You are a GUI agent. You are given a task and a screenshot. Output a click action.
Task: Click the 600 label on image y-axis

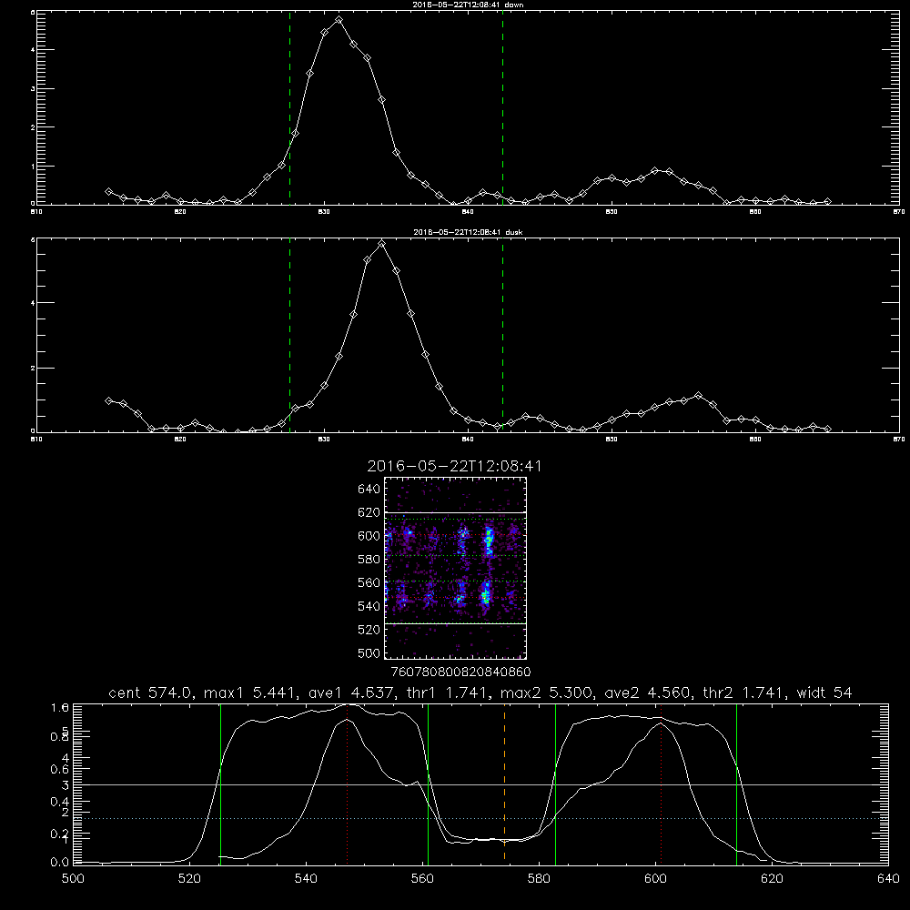click(x=369, y=536)
